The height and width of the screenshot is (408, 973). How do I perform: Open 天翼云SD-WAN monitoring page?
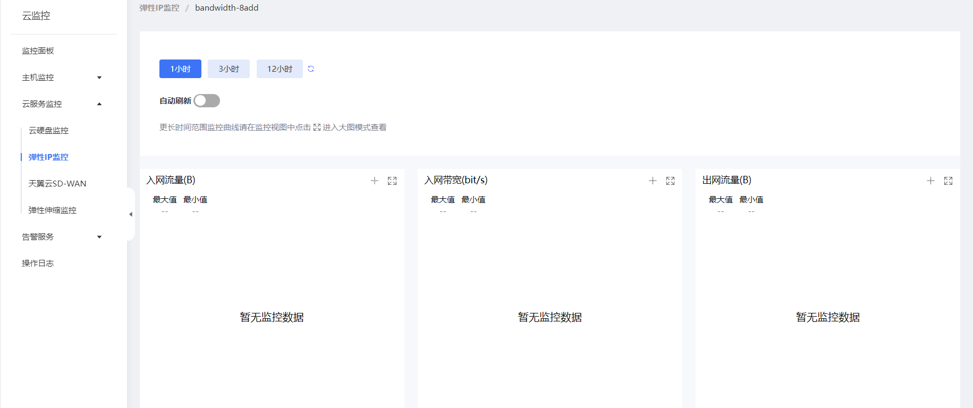[x=57, y=184]
